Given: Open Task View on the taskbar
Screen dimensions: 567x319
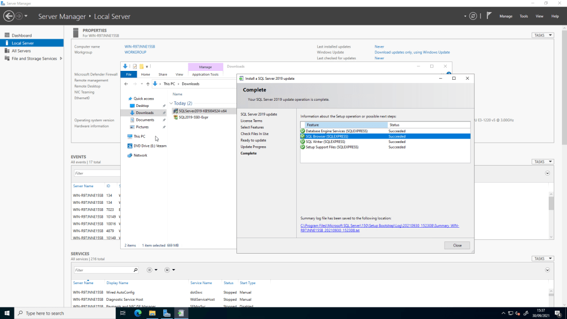Looking at the screenshot, I should pyautogui.click(x=123, y=313).
